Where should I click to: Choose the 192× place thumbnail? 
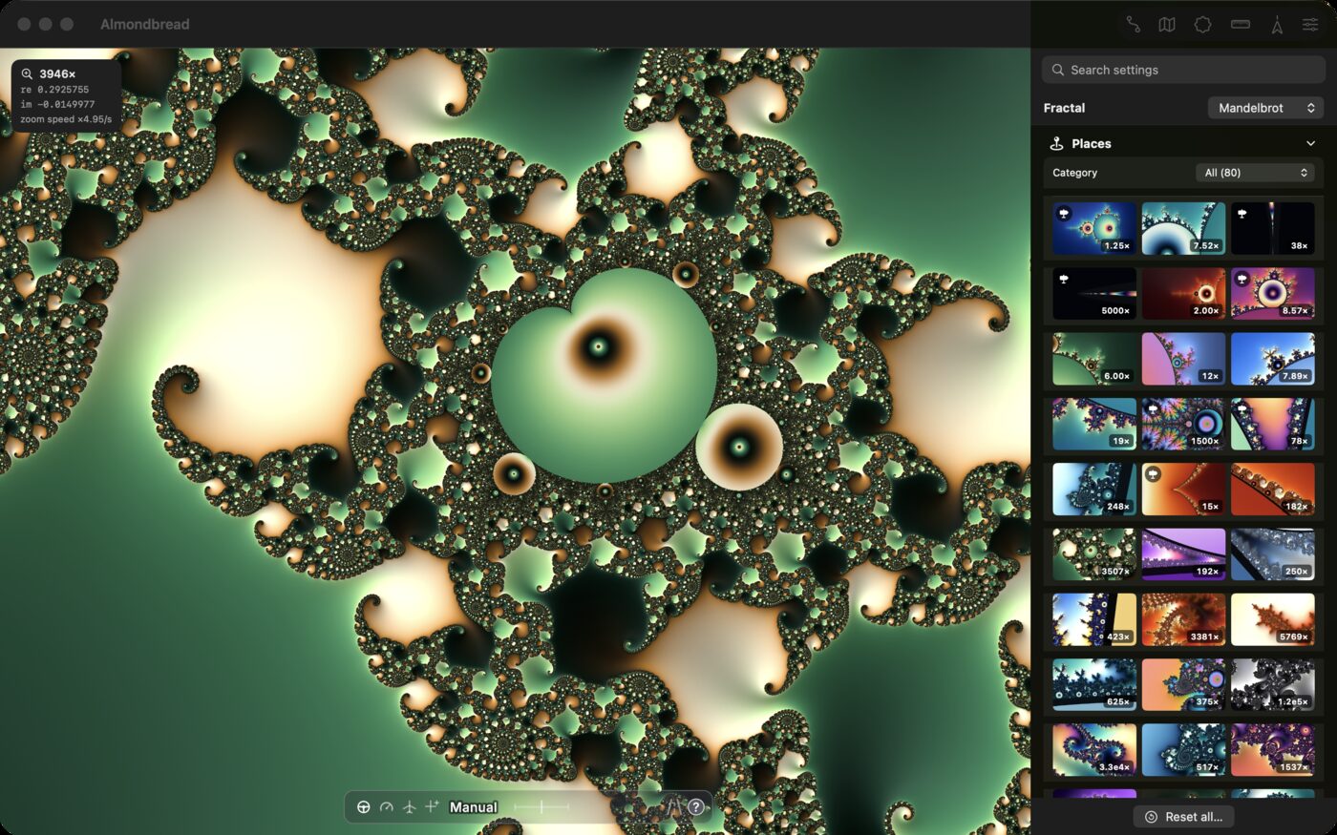tap(1183, 553)
